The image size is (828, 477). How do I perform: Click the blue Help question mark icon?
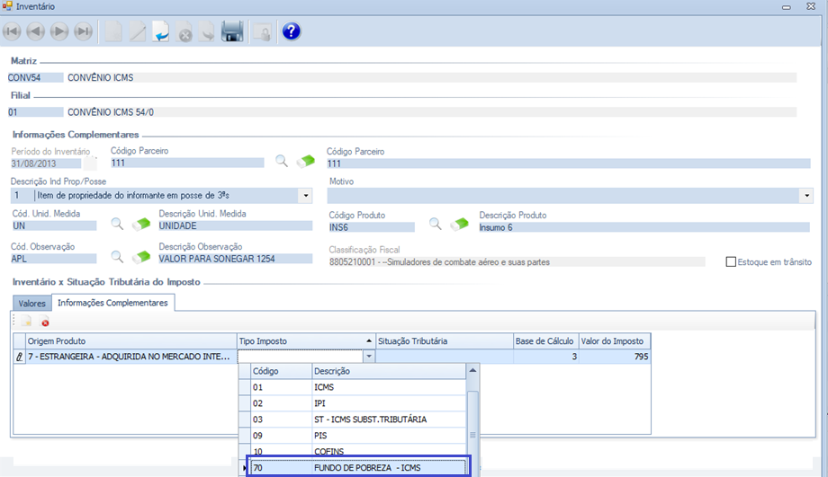(x=291, y=32)
